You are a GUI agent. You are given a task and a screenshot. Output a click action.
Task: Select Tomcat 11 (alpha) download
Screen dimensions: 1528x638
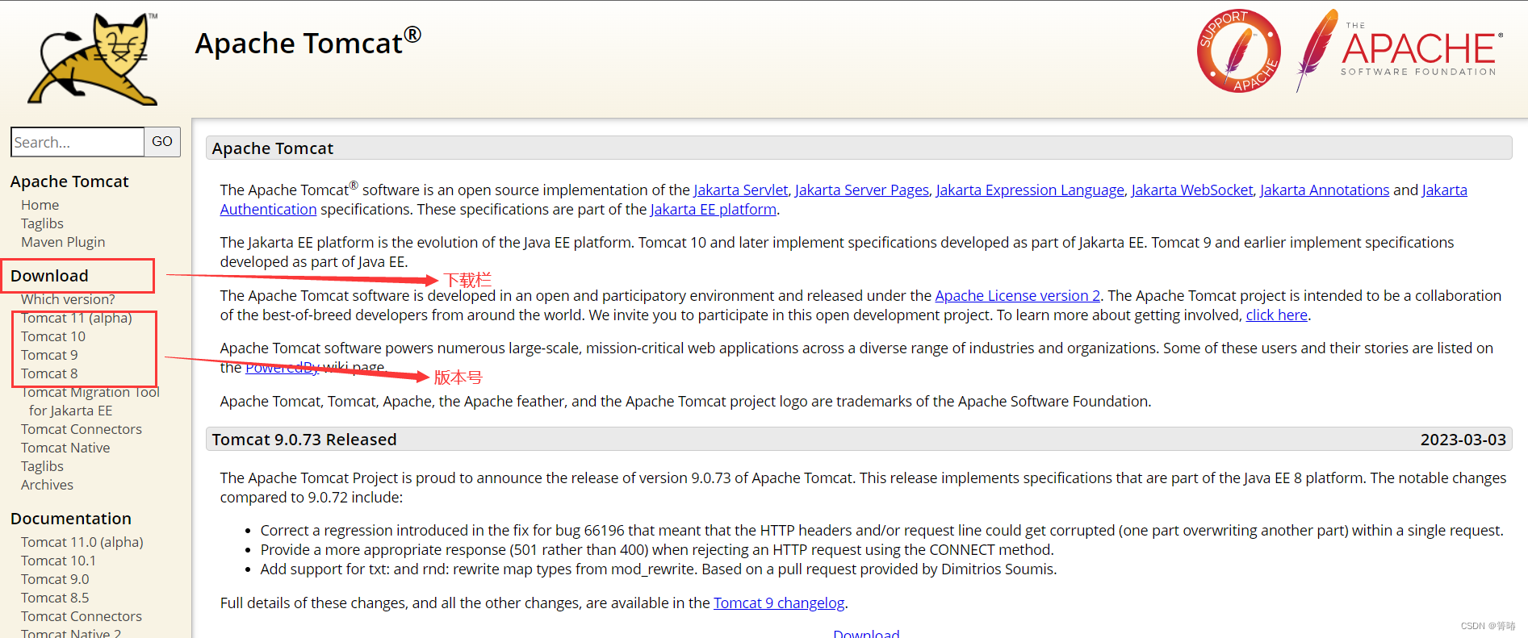(77, 318)
